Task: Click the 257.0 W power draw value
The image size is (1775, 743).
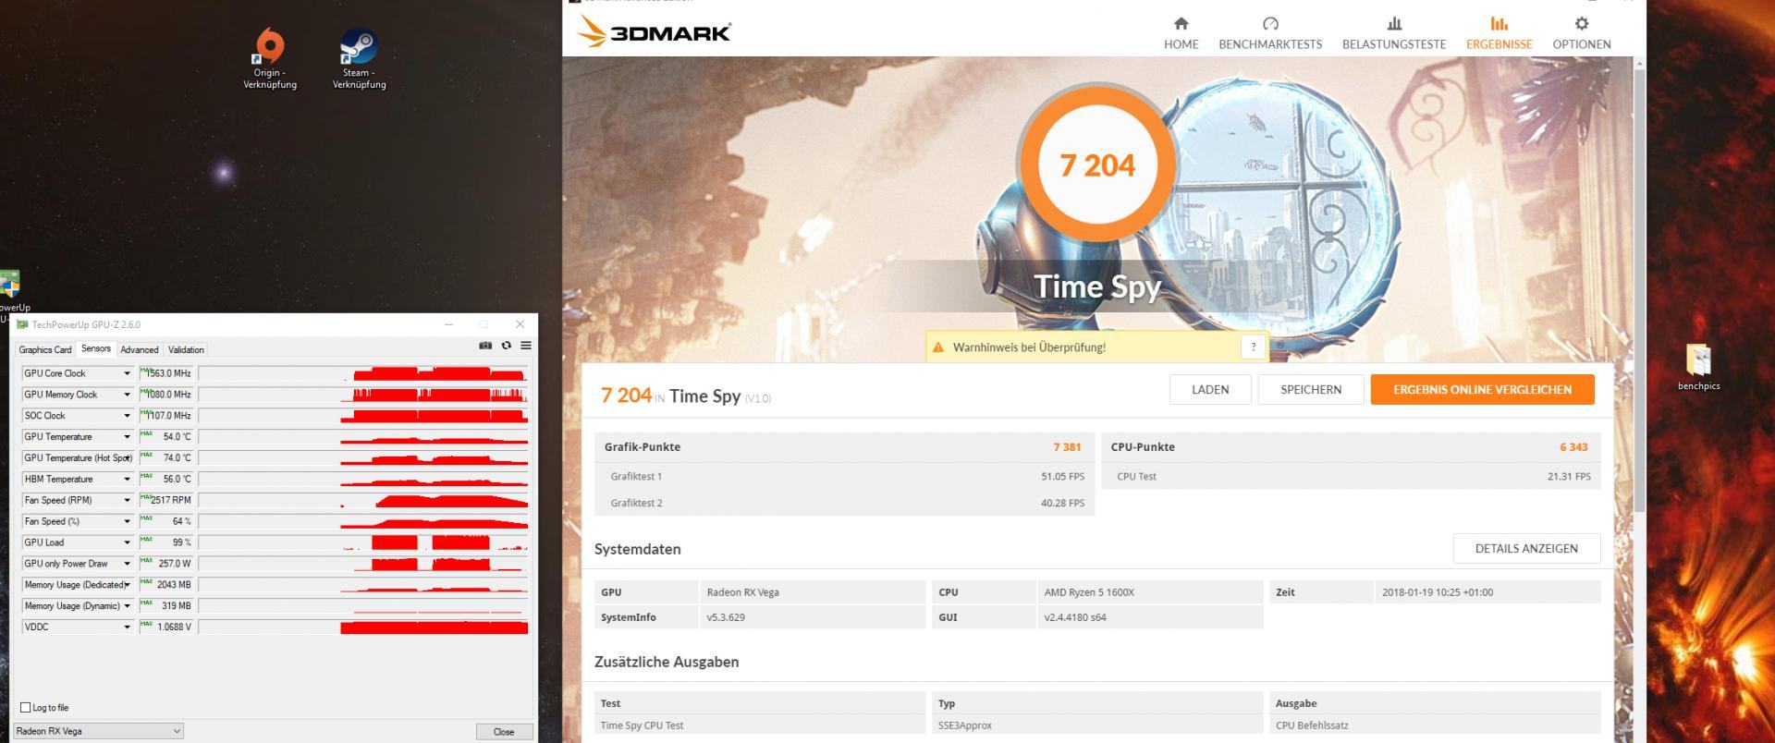Action: [166, 564]
